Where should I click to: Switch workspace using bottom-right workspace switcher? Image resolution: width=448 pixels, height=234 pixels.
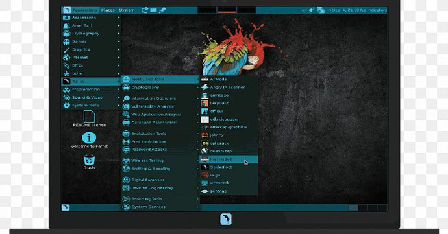point(367,207)
